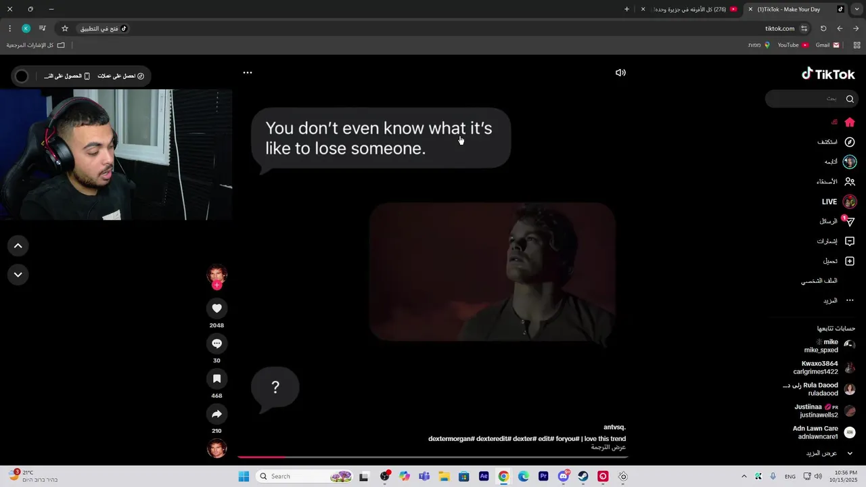Screen dimensions: 866x487
Task: Open the apps grid icon in bookmarks bar
Action: pos(857,45)
